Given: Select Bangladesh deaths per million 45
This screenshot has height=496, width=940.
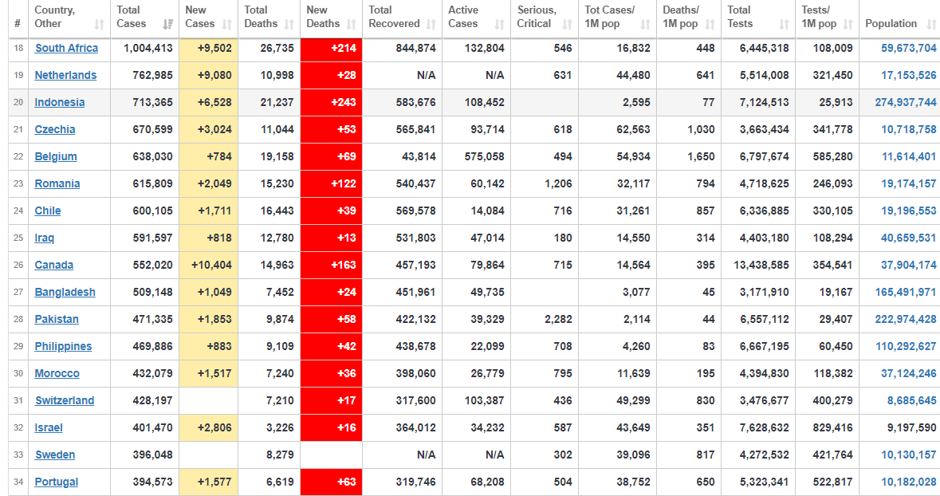Looking at the screenshot, I should (689, 292).
